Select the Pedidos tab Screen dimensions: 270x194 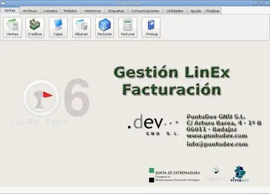click(x=70, y=11)
